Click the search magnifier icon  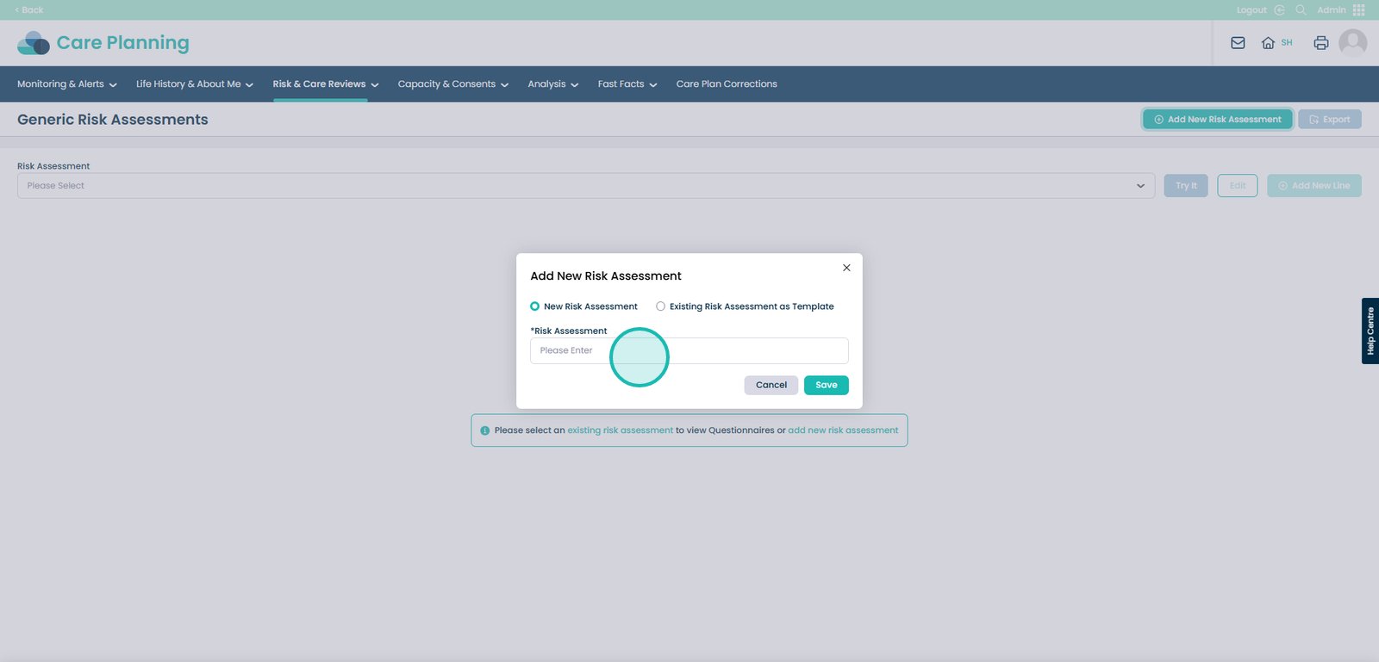tap(1301, 10)
